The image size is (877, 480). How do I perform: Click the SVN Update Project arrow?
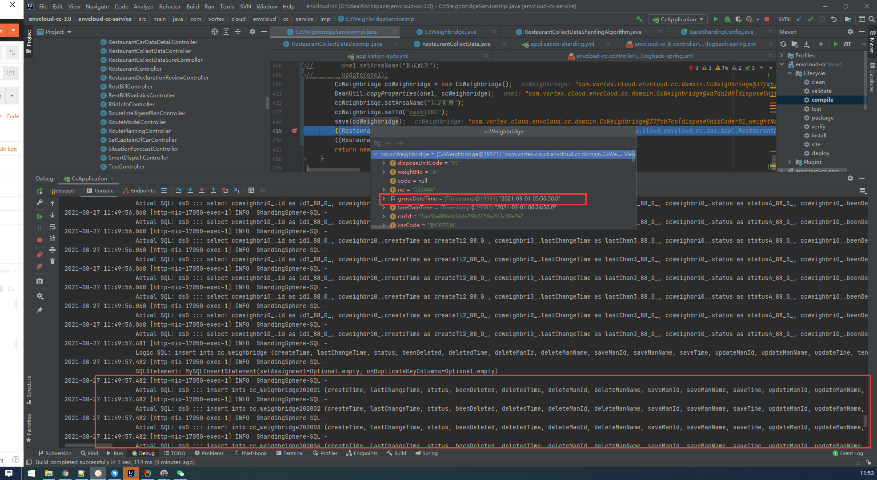[x=799, y=19]
